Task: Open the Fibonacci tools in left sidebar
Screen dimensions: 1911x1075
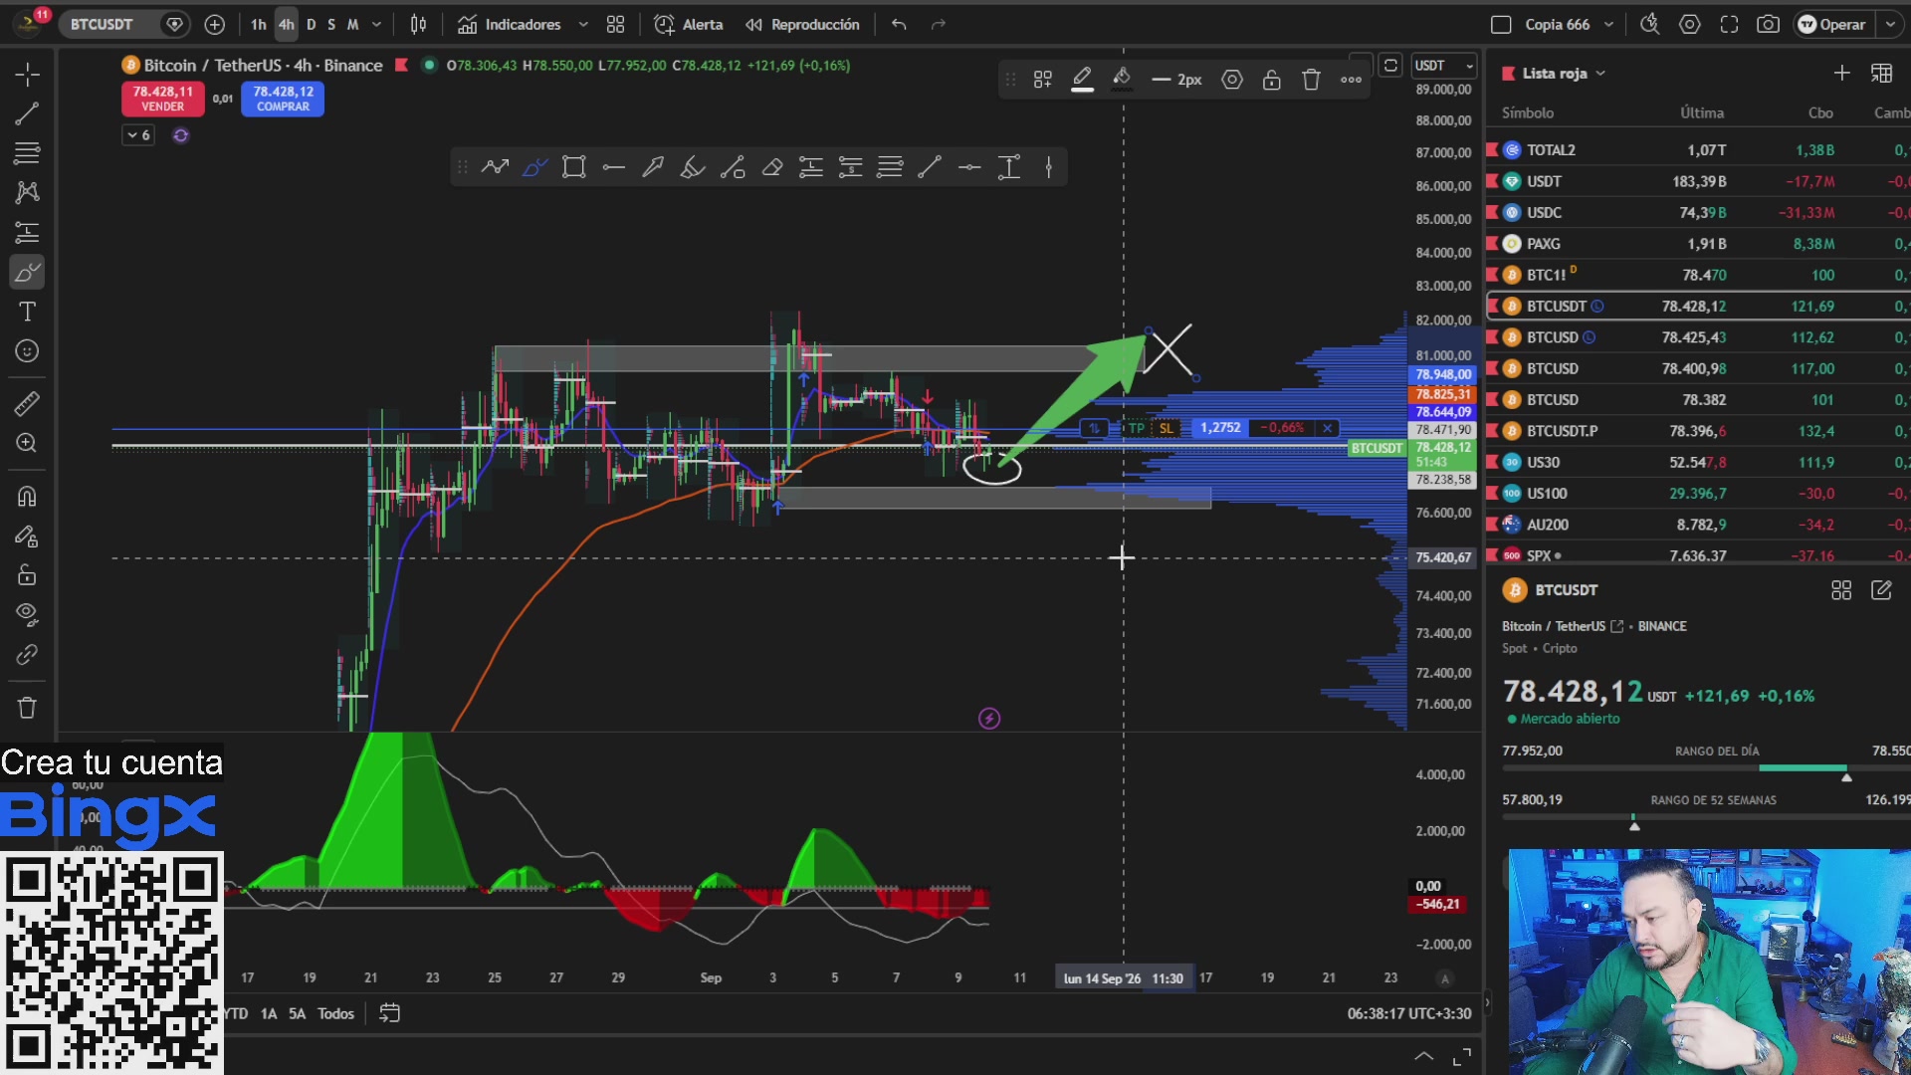Action: pyautogui.click(x=27, y=153)
